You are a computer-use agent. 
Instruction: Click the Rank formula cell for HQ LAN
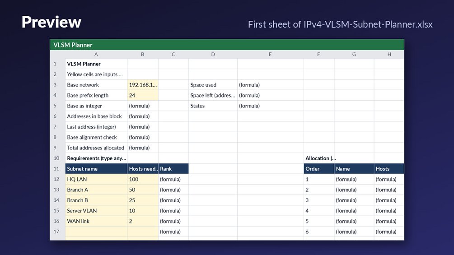coord(173,179)
